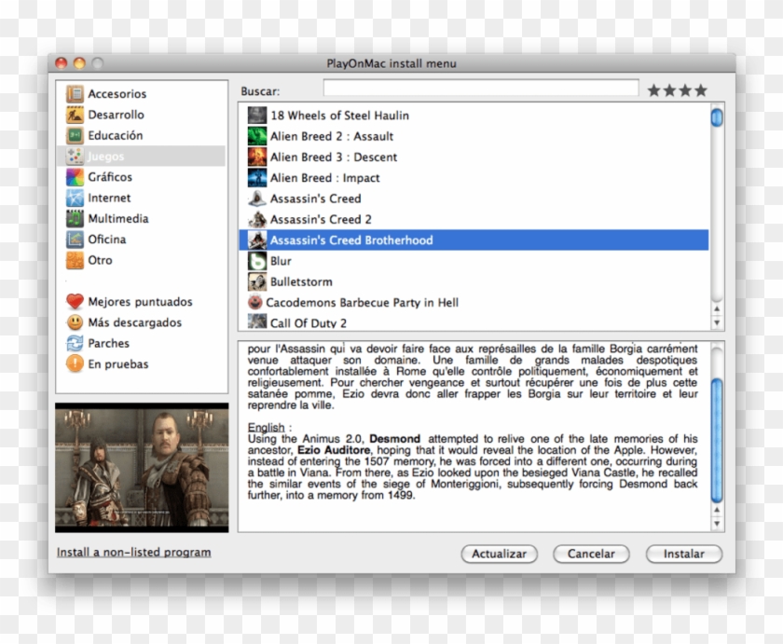Click the Assassin's Creed Brotherhood screenshot thumbnail

[x=142, y=468]
